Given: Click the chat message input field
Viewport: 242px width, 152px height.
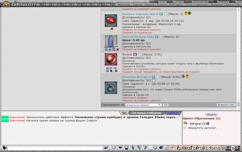Looking at the screenshot, I should pyautogui.click(x=55, y=148).
